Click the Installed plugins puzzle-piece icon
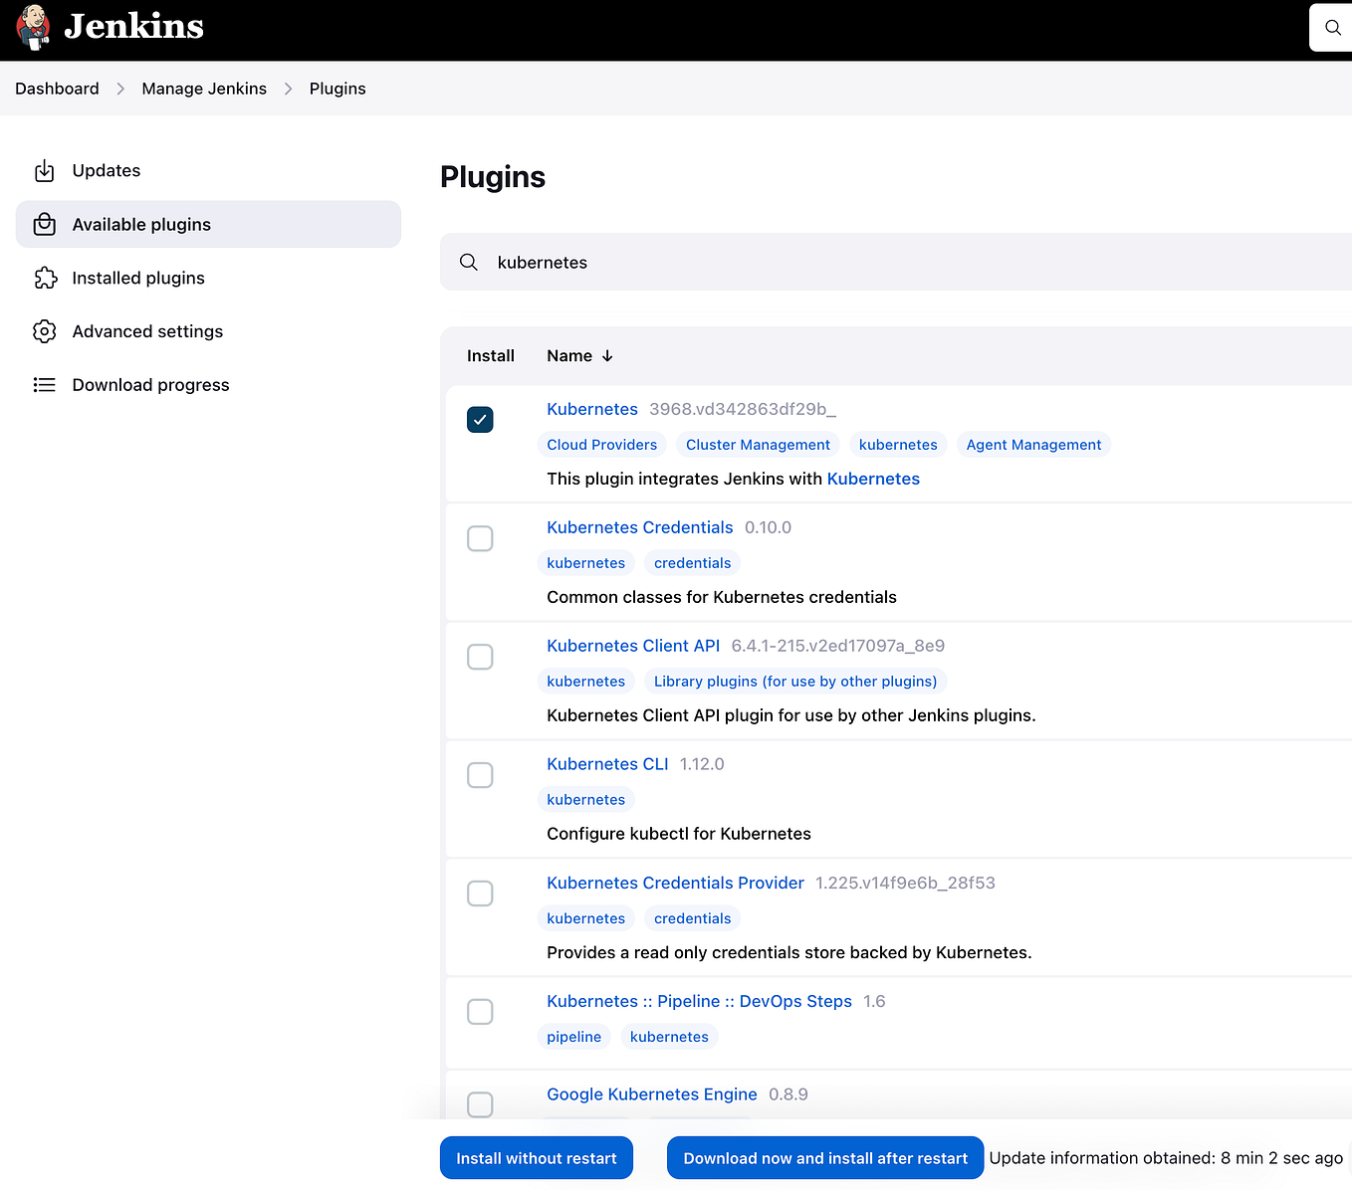 point(45,278)
